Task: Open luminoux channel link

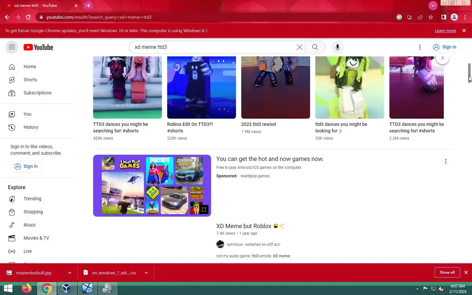Action: coord(253,245)
